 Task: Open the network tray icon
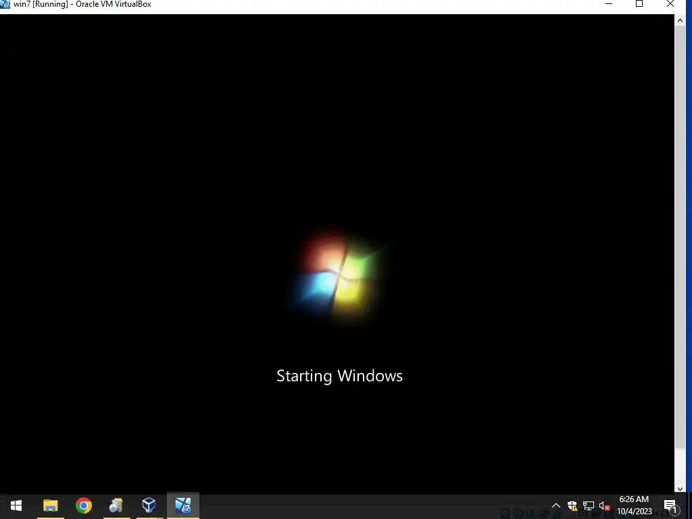point(589,505)
